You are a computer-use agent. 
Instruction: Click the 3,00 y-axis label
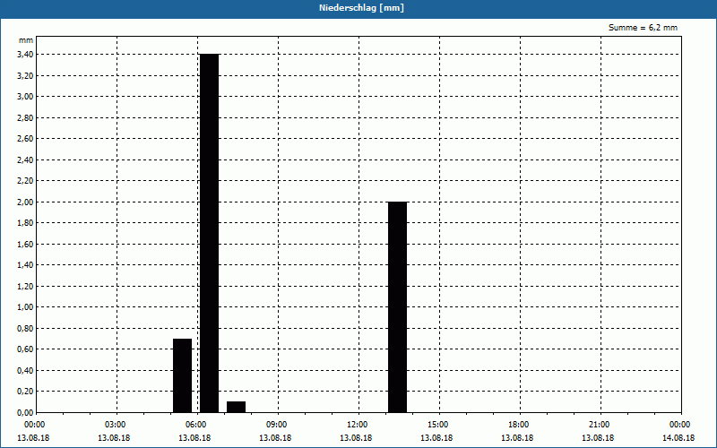[25, 97]
